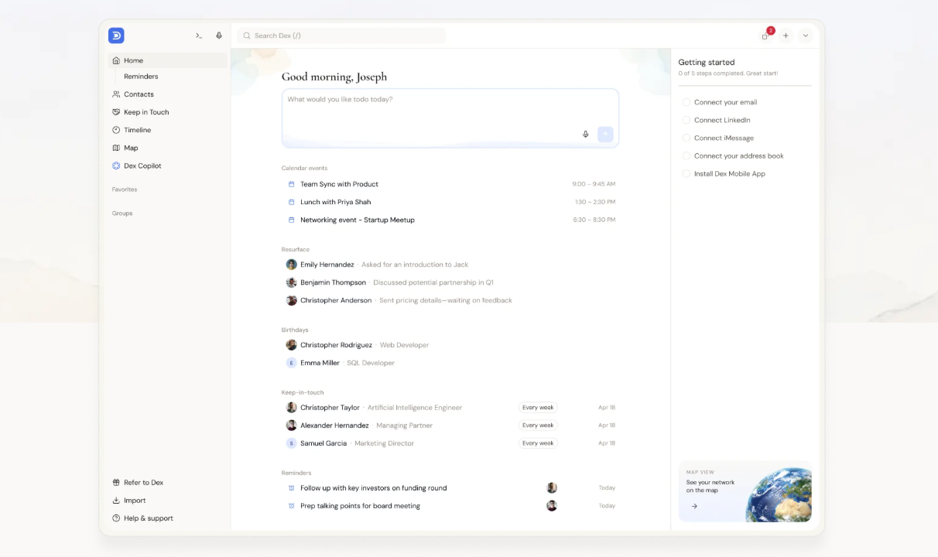Go to Home in sidebar
The image size is (938, 557).
168,60
